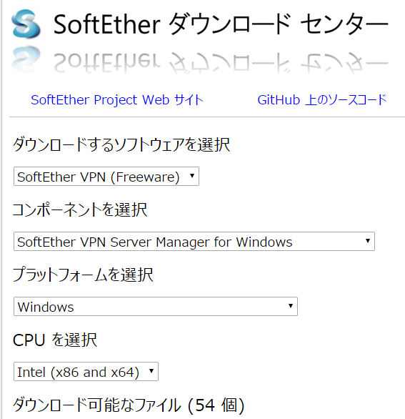Click the arrow on the SoftEther VPN (Freeware) dropdown
This screenshot has width=405, height=419.
(191, 176)
